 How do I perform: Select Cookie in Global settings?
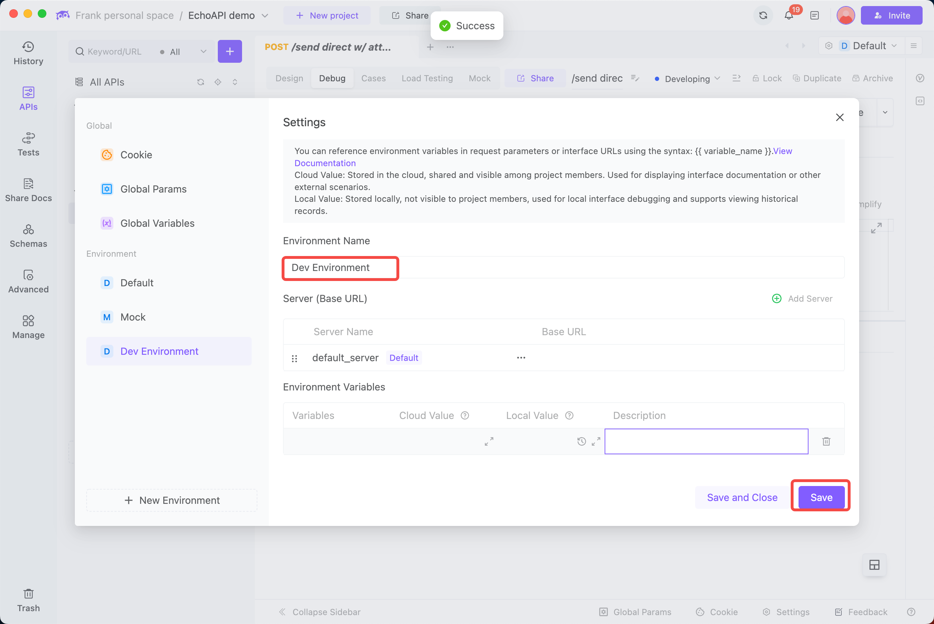[x=169, y=155]
